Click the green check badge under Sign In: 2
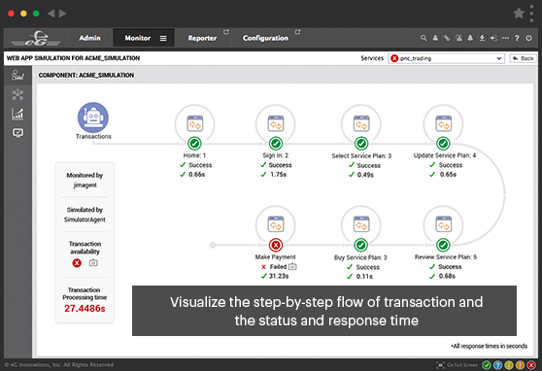Viewport: 542px width, 371px height. 276,143
